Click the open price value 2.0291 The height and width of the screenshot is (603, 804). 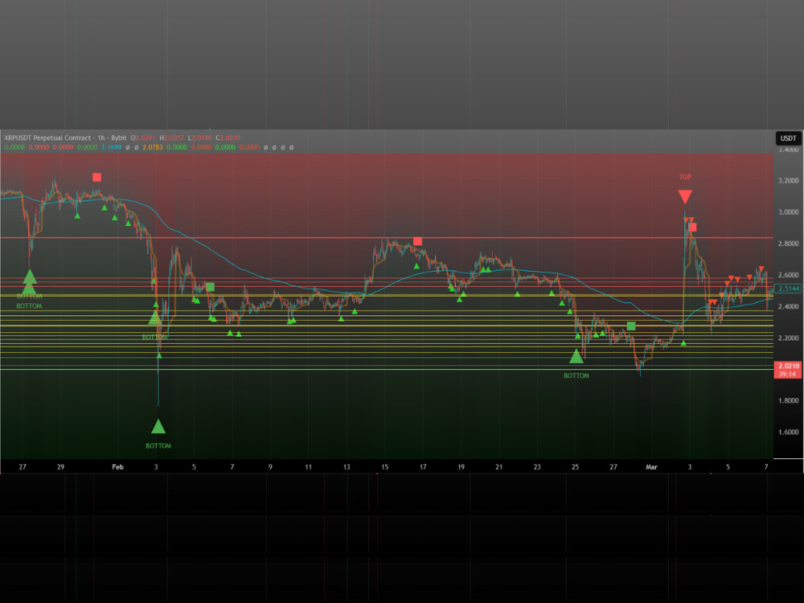145,137
